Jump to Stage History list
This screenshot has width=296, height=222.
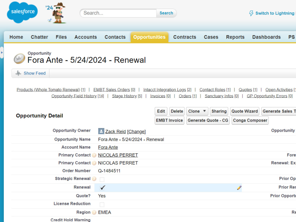coord(127,96)
